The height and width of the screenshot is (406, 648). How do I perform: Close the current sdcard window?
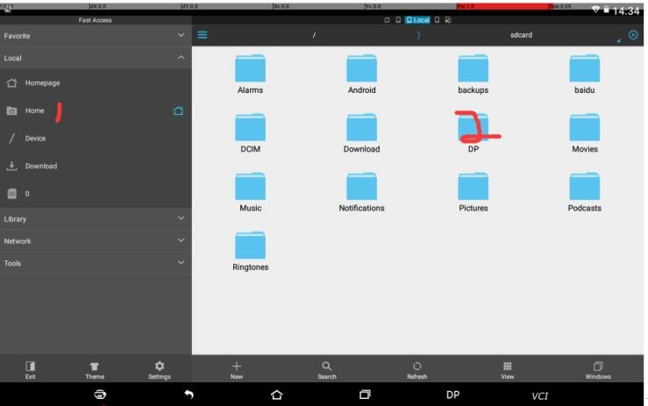tap(634, 35)
